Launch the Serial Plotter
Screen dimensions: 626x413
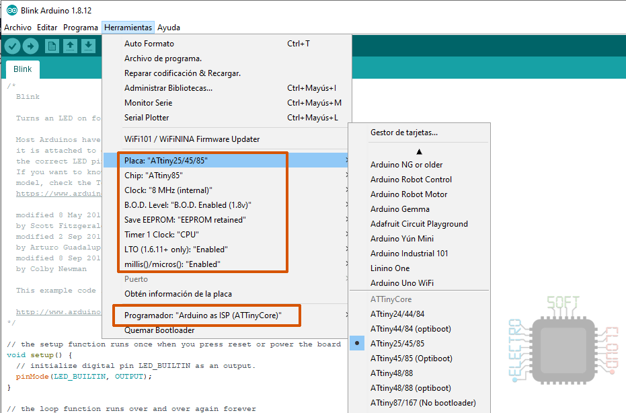(226, 118)
